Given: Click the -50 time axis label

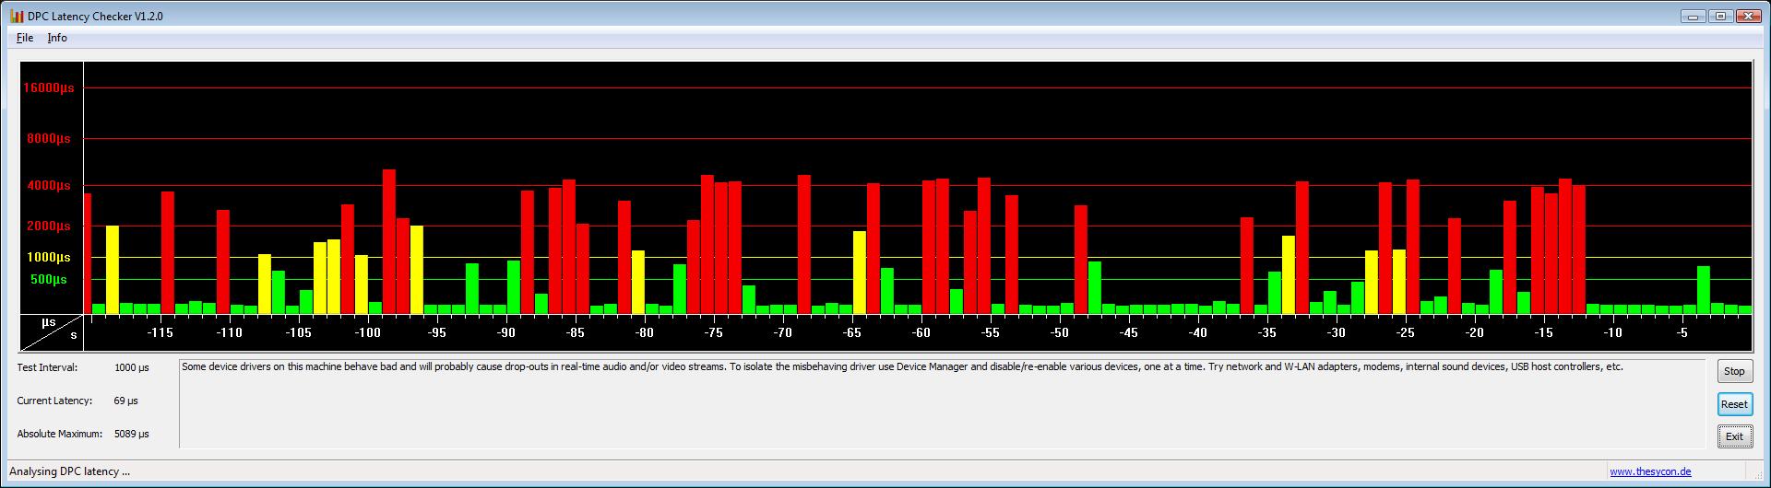Looking at the screenshot, I should pos(1060,332).
